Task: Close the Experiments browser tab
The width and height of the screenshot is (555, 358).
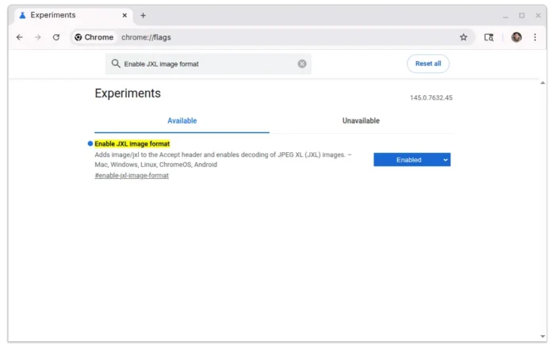Action: click(x=124, y=15)
